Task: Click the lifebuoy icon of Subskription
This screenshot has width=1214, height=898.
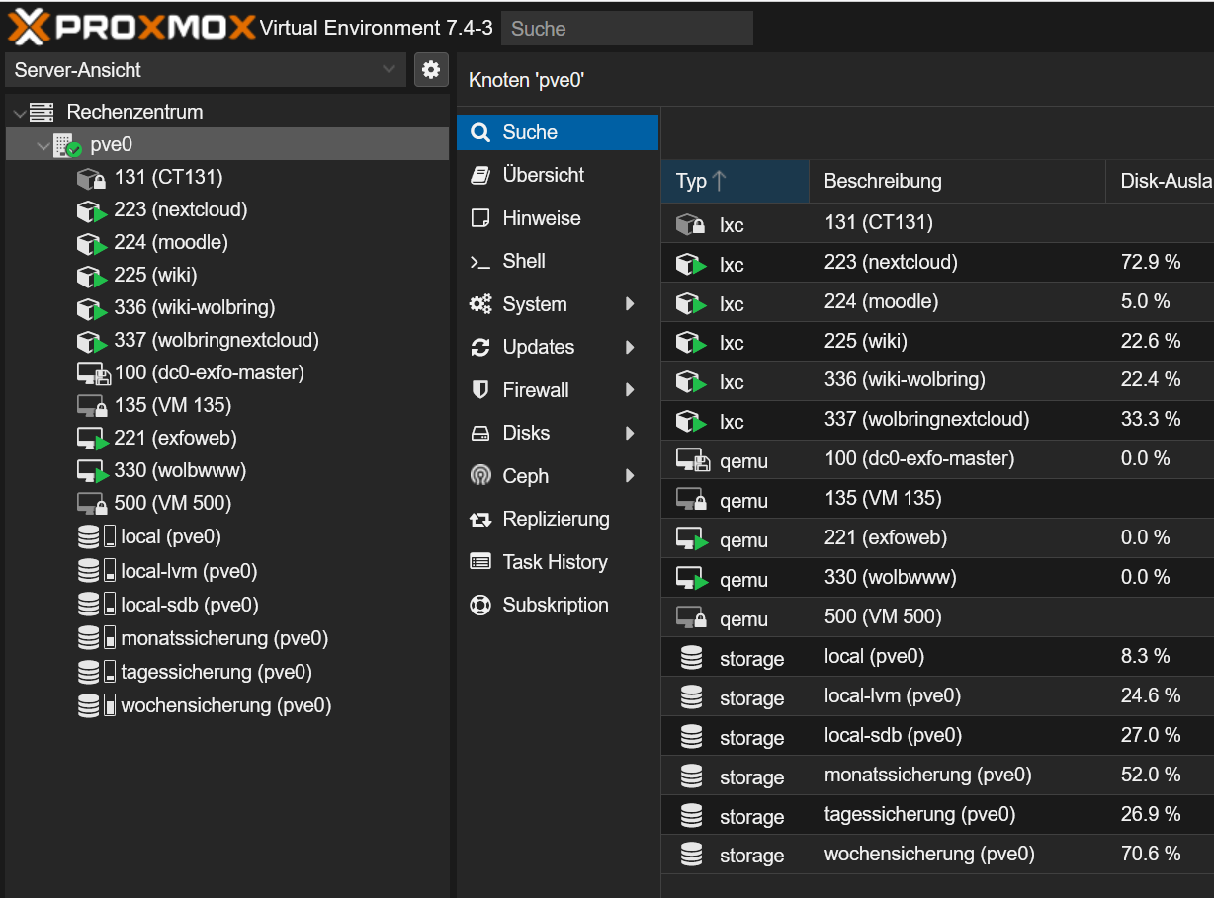Action: (480, 605)
